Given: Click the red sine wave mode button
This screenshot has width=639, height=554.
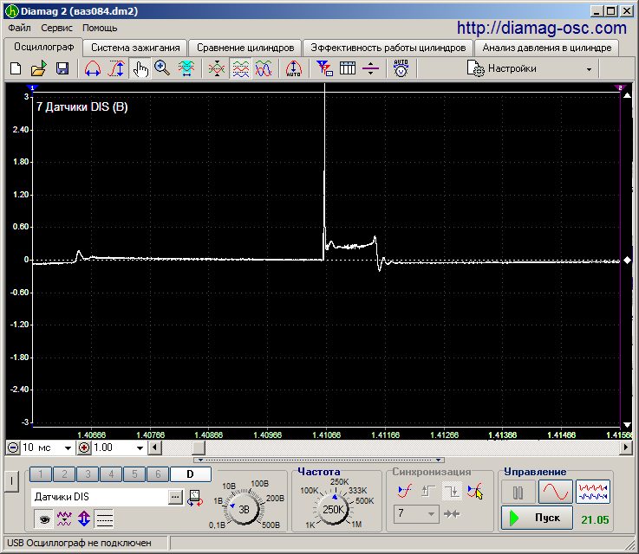Looking at the screenshot, I should coord(556,492).
